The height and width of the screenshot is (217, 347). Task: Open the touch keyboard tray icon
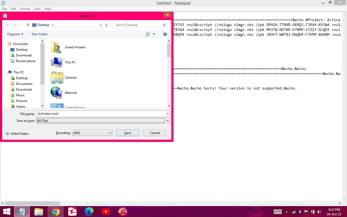pyautogui.click(x=278, y=212)
